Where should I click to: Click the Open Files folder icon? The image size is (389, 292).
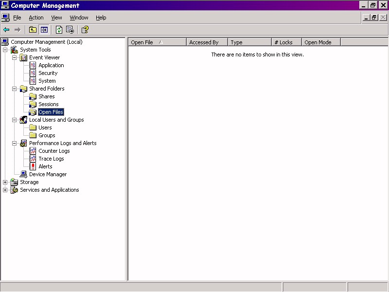(33, 112)
